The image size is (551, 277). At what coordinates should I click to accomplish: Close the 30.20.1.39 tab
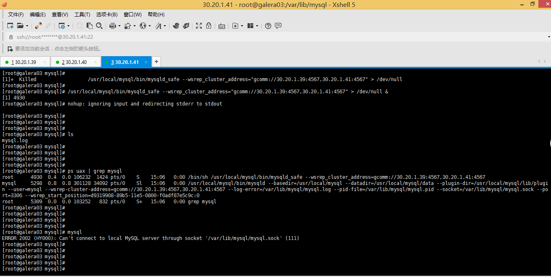(45, 62)
